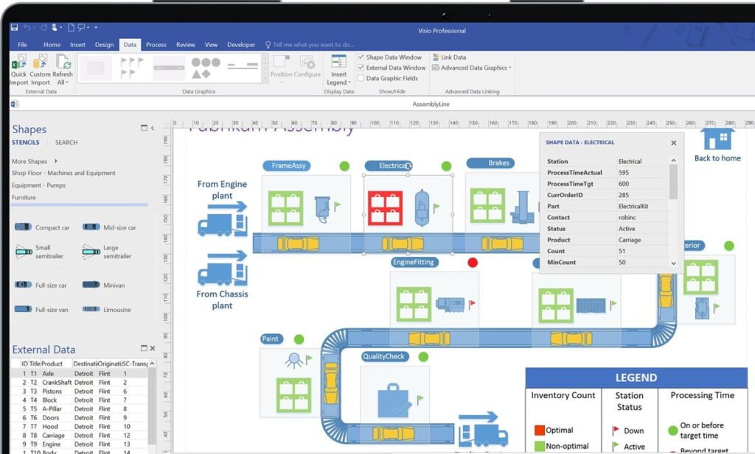This screenshot has width=755, height=454.
Task: Switch to the Process ribbon tab
Action: tap(156, 44)
